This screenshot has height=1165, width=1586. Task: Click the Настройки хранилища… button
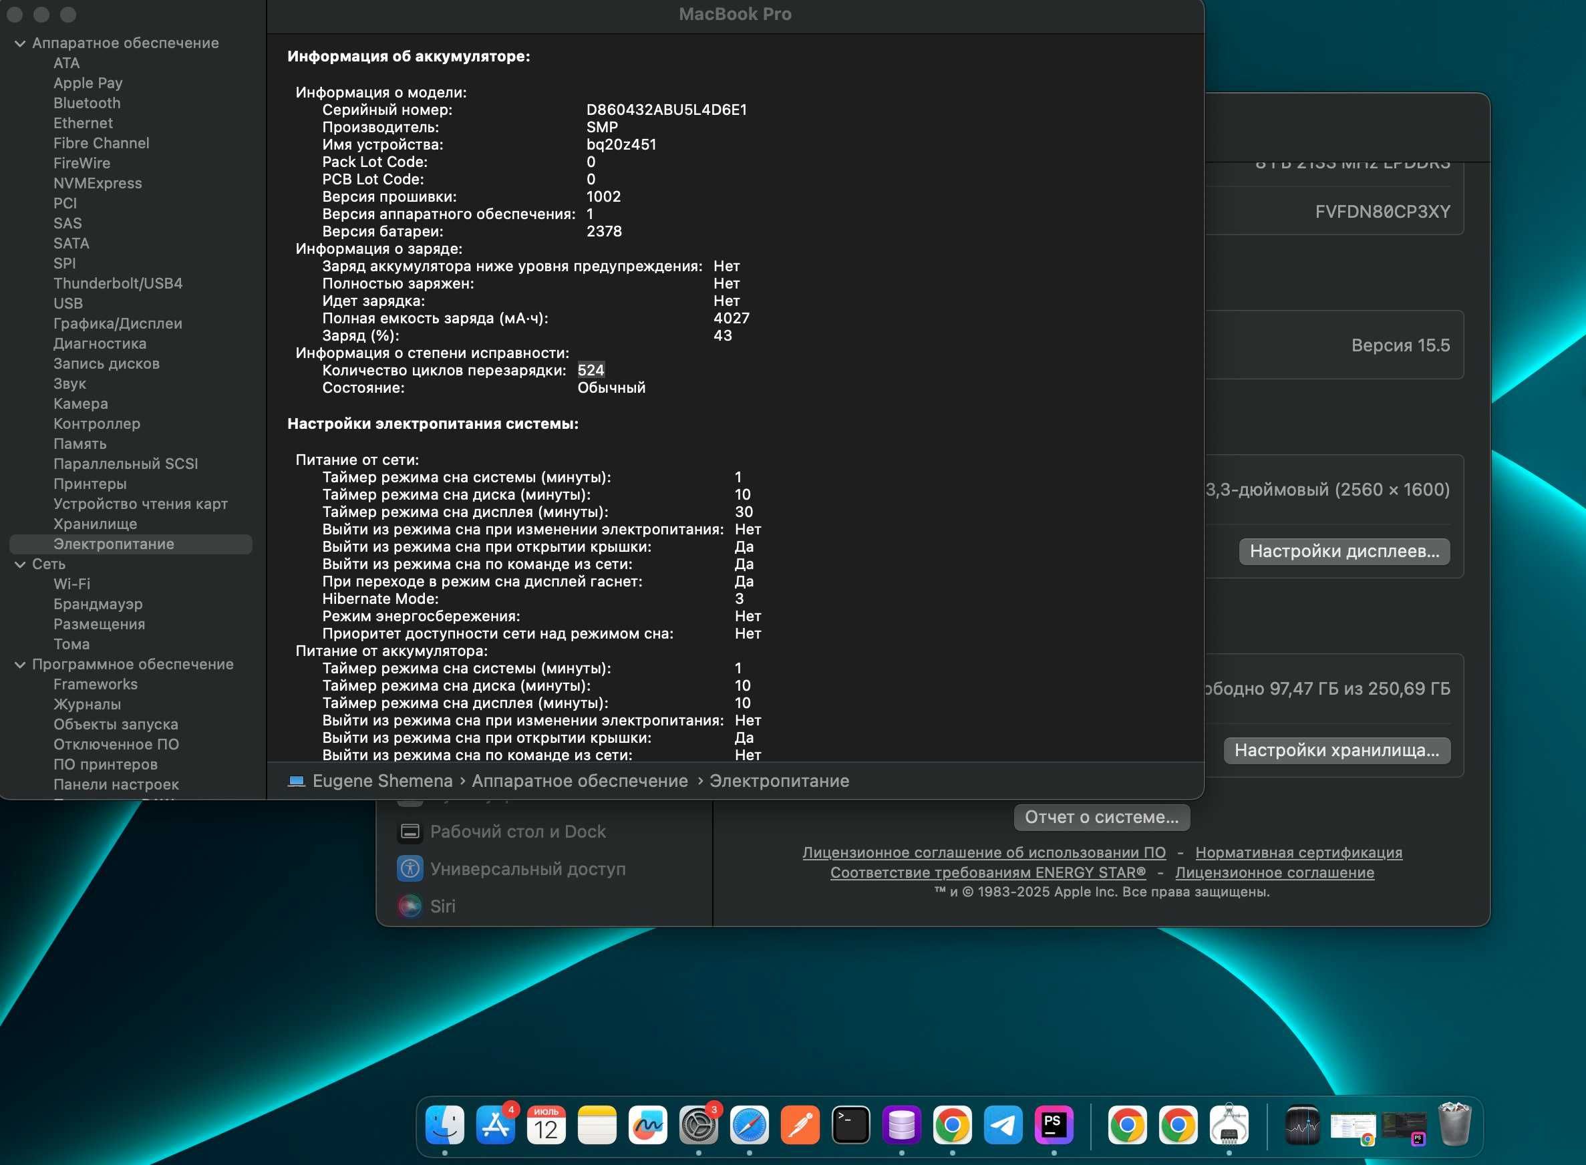1336,750
